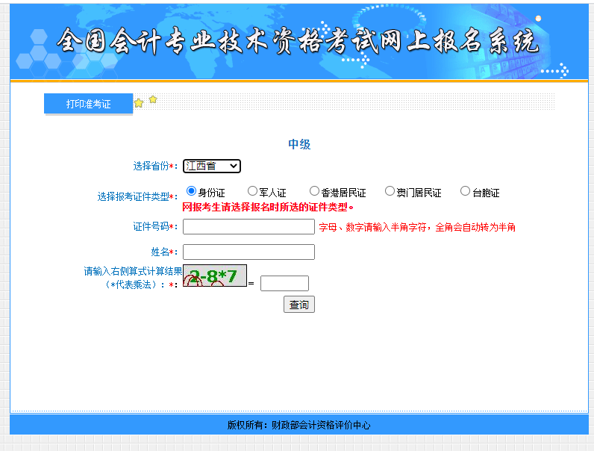Select the 香港居民证 radio option
594x451 pixels.
point(314,191)
